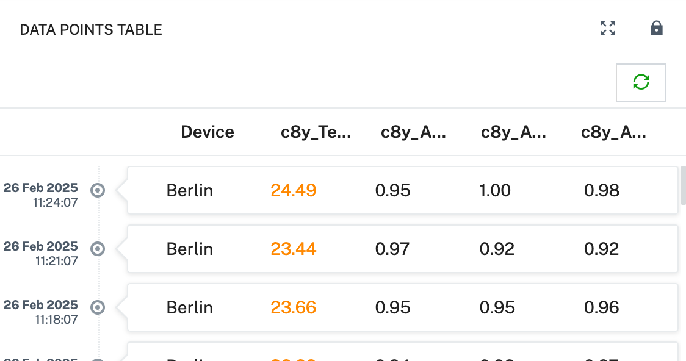The width and height of the screenshot is (686, 361).
Task: Click the lock icon in widget header
Action: coord(657,28)
